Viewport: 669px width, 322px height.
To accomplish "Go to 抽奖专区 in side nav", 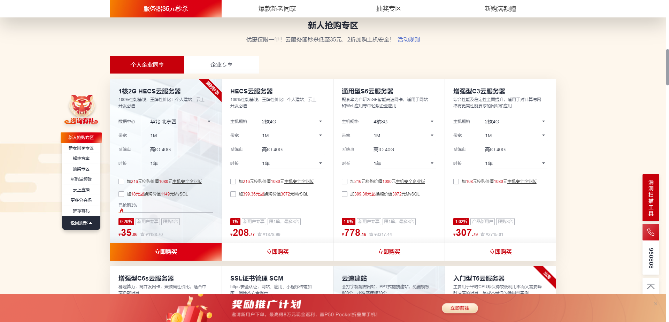I will point(81,169).
